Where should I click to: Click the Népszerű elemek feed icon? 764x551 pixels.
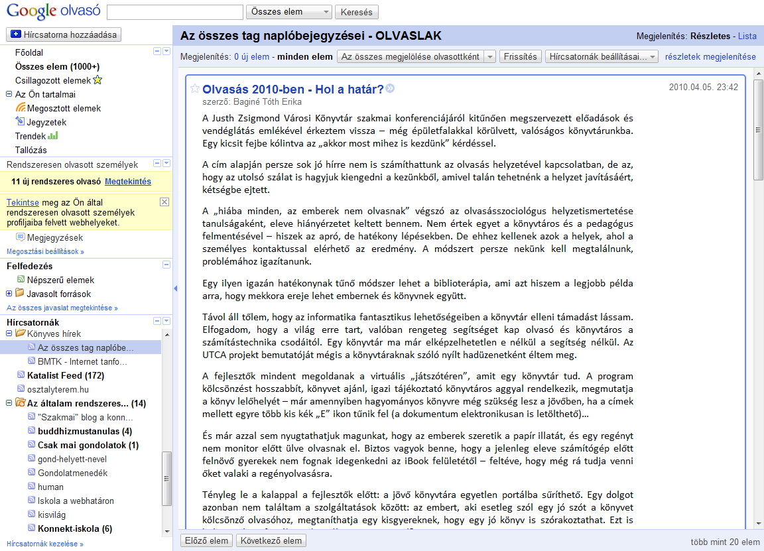pyautogui.click(x=21, y=280)
